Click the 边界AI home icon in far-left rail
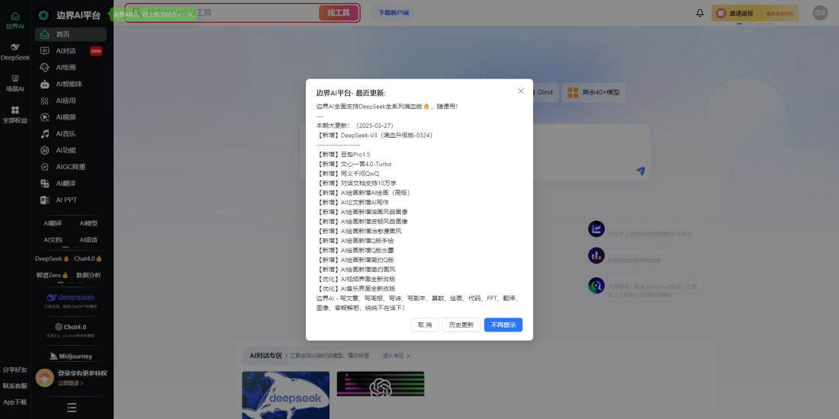Screen dimensions: 839x419 point(15,16)
